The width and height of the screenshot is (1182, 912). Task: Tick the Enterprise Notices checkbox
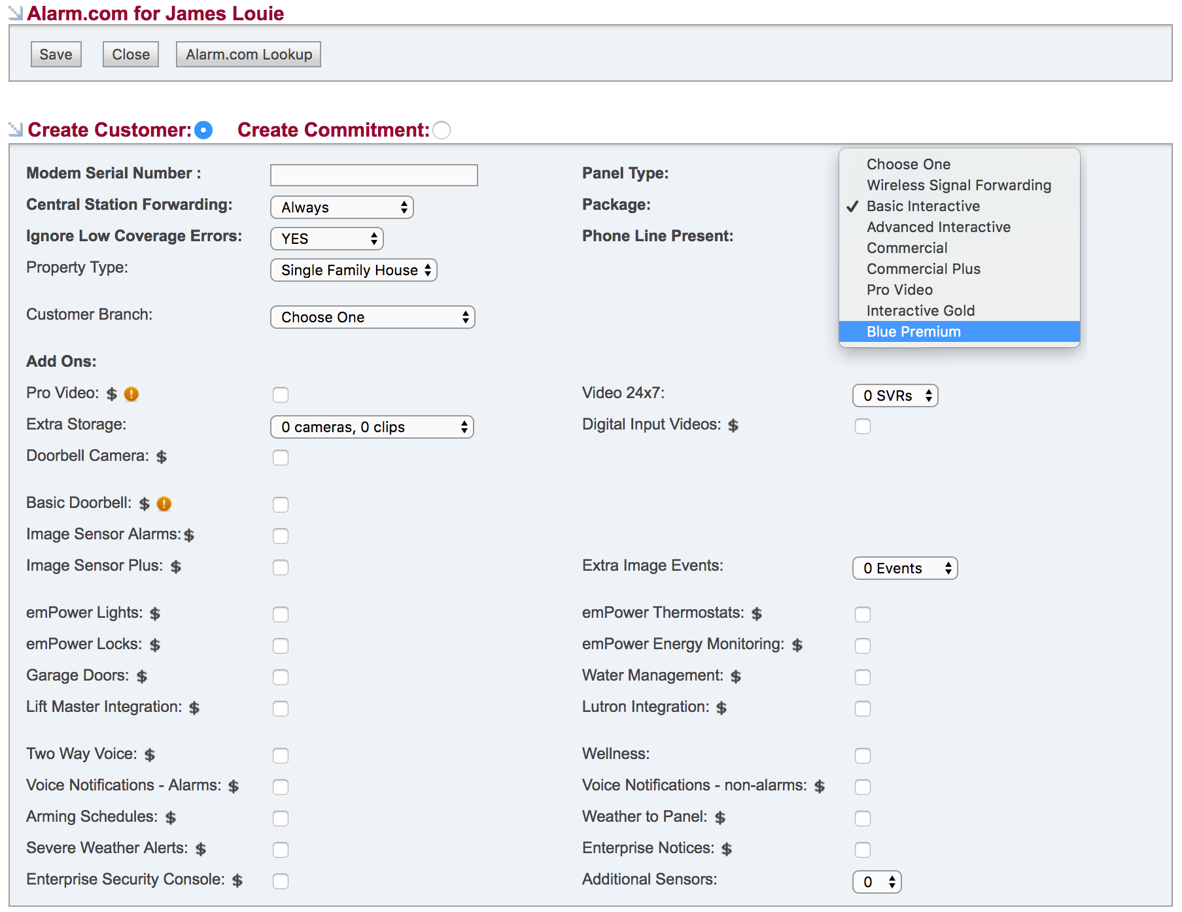point(863,850)
